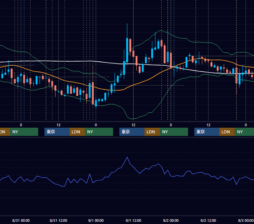
Task: Select the 東京 session block on 8/31
Action: coord(57,132)
